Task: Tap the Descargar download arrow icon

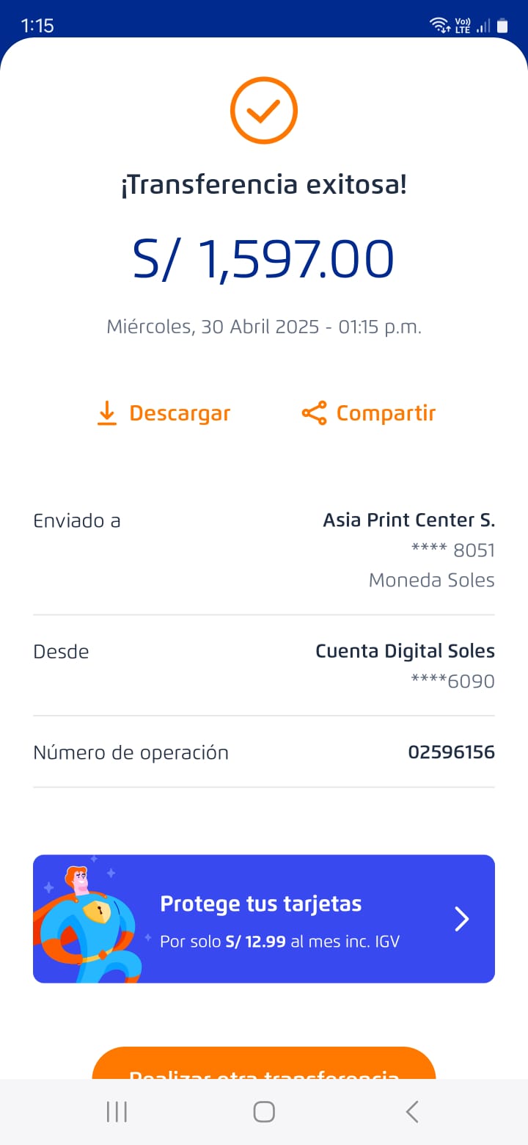Action: 107,413
